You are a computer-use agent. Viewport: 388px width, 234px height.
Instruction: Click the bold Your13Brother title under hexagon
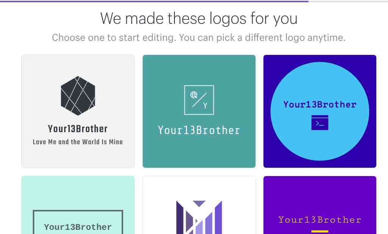pos(78,129)
